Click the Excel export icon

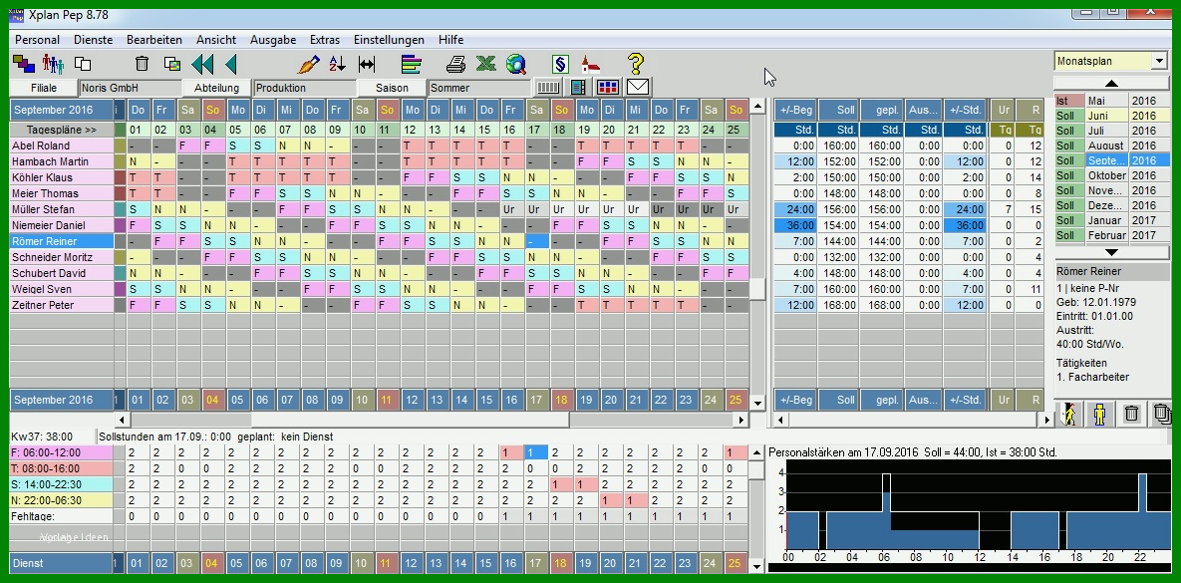pos(485,64)
